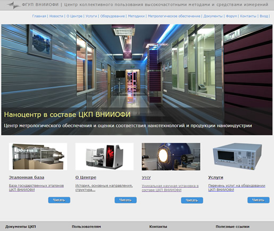Open the Перечень услуг на оборудовании link
The width and height of the screenshot is (274, 231).
pyautogui.click(x=237, y=187)
